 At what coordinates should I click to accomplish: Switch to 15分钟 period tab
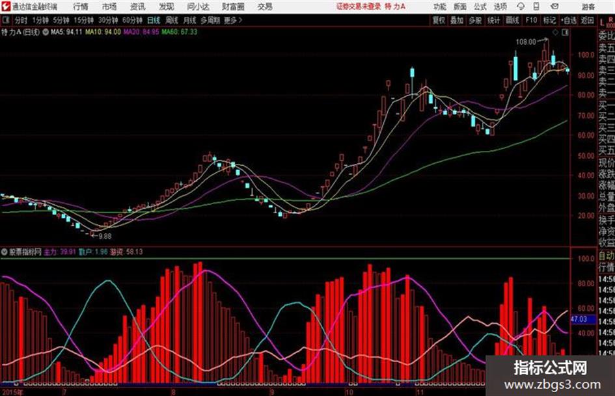point(83,20)
